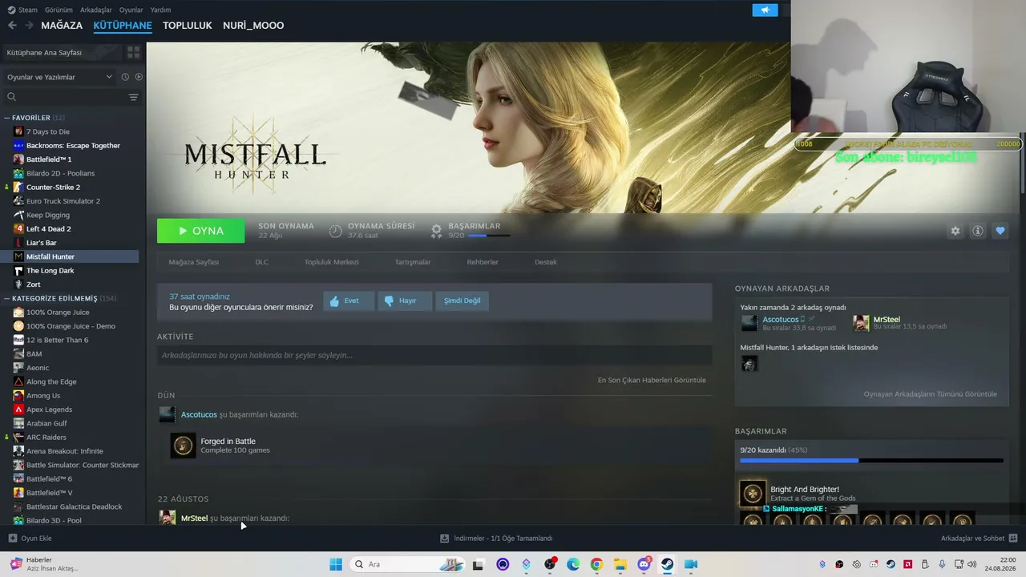Go to the TOPLULUK tab
The image size is (1026, 577).
(x=188, y=26)
